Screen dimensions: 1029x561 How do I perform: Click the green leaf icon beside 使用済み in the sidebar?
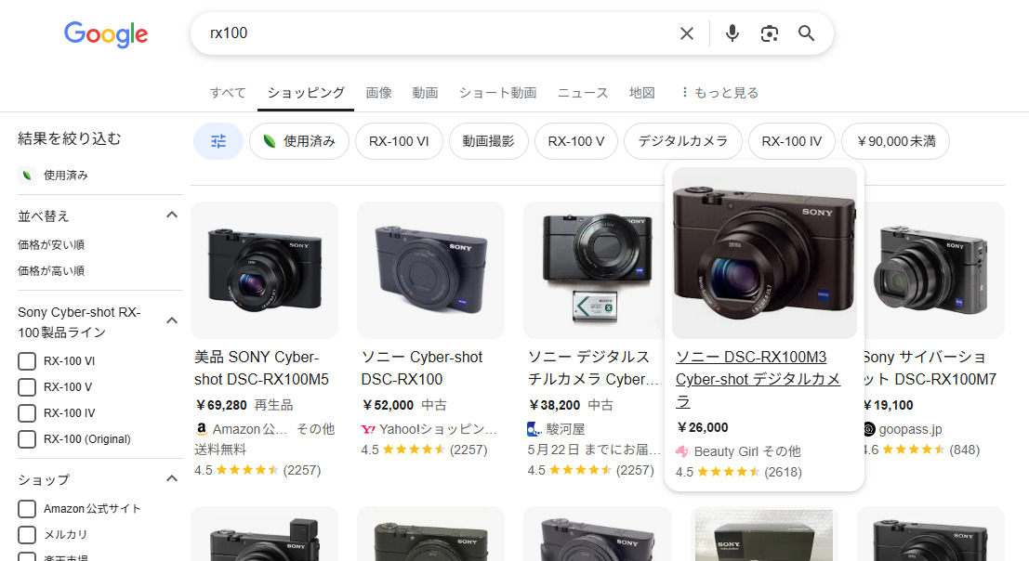(27, 175)
